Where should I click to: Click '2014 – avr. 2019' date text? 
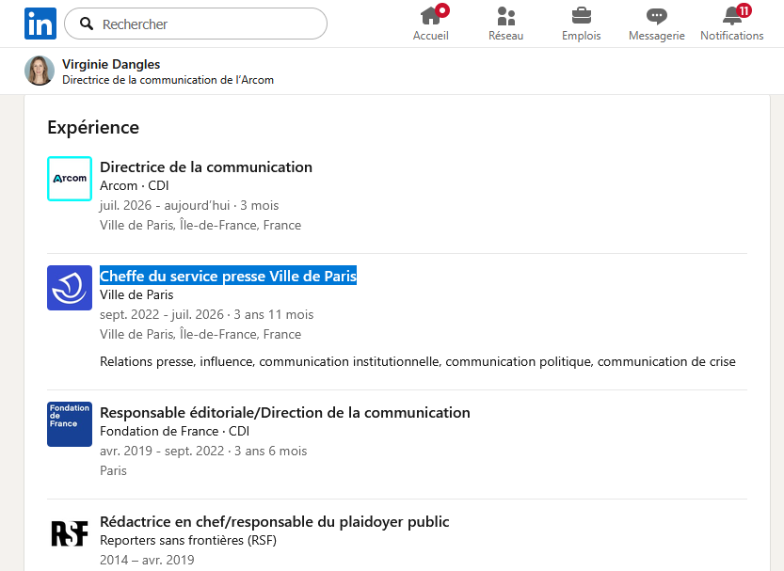(147, 560)
